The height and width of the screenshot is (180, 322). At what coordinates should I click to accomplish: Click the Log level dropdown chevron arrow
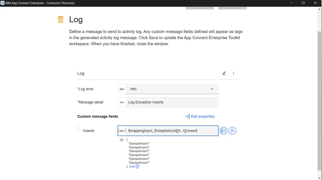coord(212,89)
